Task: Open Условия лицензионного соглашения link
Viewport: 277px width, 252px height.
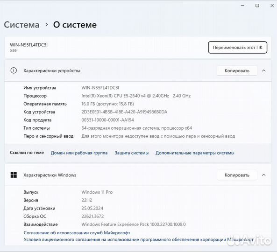Action: point(138,240)
